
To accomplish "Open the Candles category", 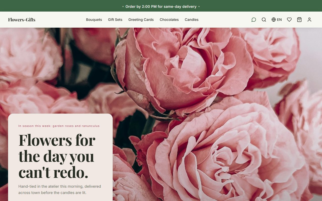I will [192, 20].
